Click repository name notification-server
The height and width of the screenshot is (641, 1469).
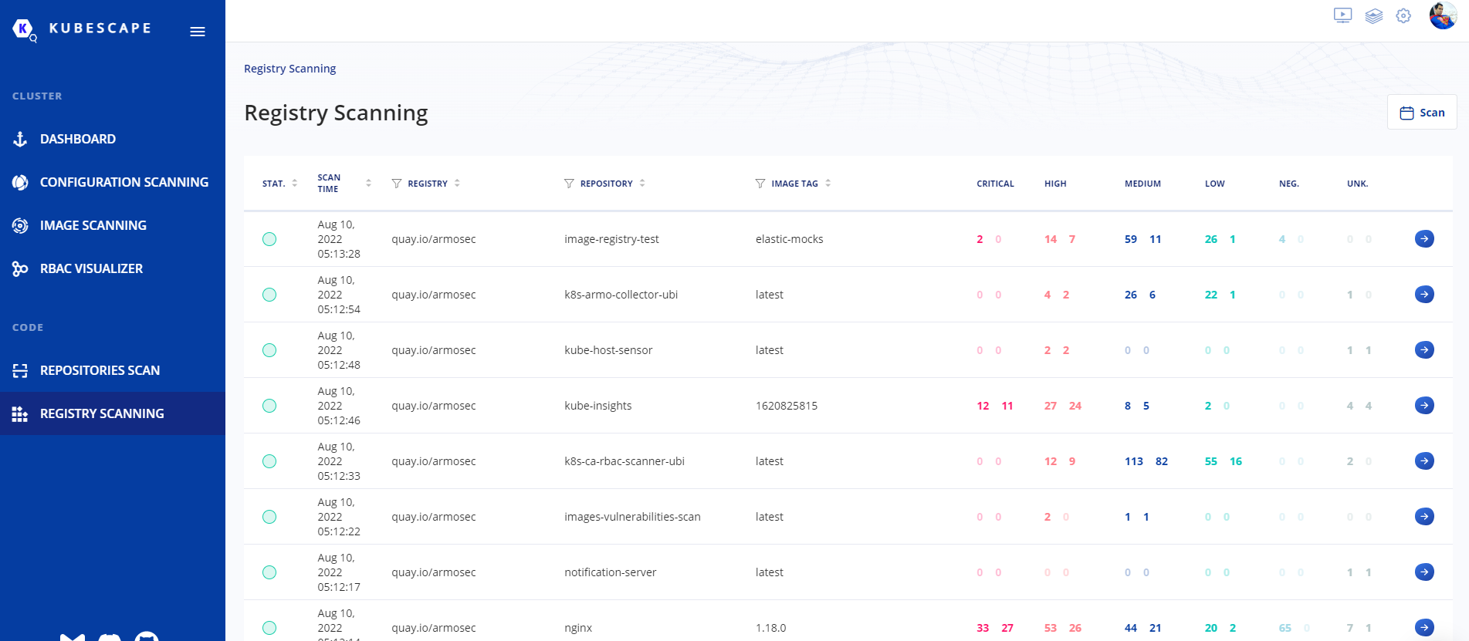click(x=611, y=572)
